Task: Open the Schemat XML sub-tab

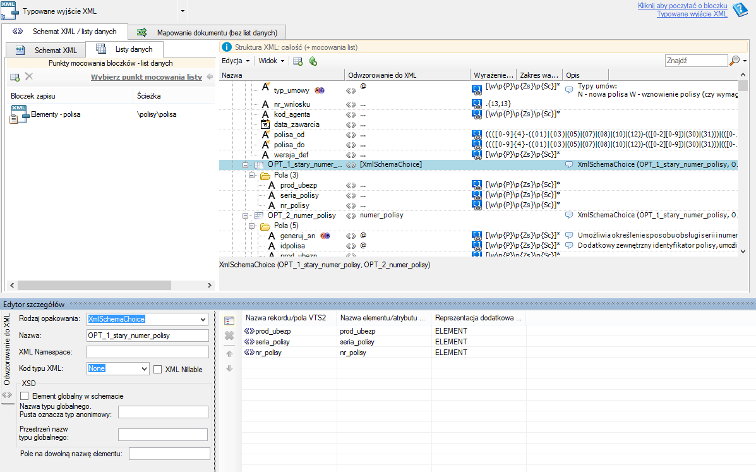Action: [46, 50]
